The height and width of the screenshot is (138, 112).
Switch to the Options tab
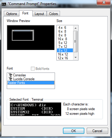11,14
